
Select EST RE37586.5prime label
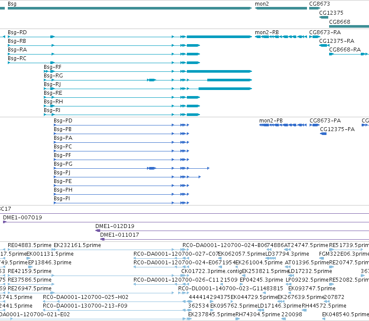coord(29,280)
